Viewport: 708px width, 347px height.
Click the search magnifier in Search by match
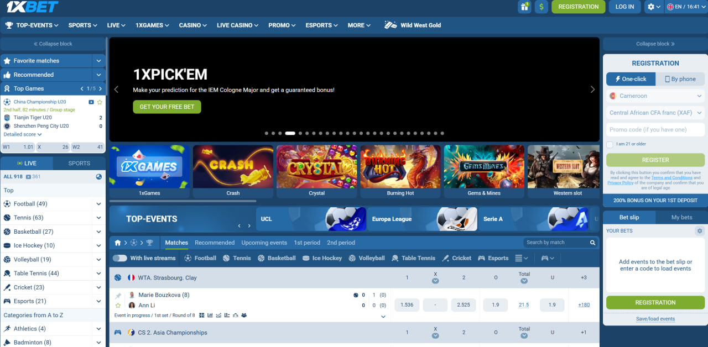coord(592,243)
